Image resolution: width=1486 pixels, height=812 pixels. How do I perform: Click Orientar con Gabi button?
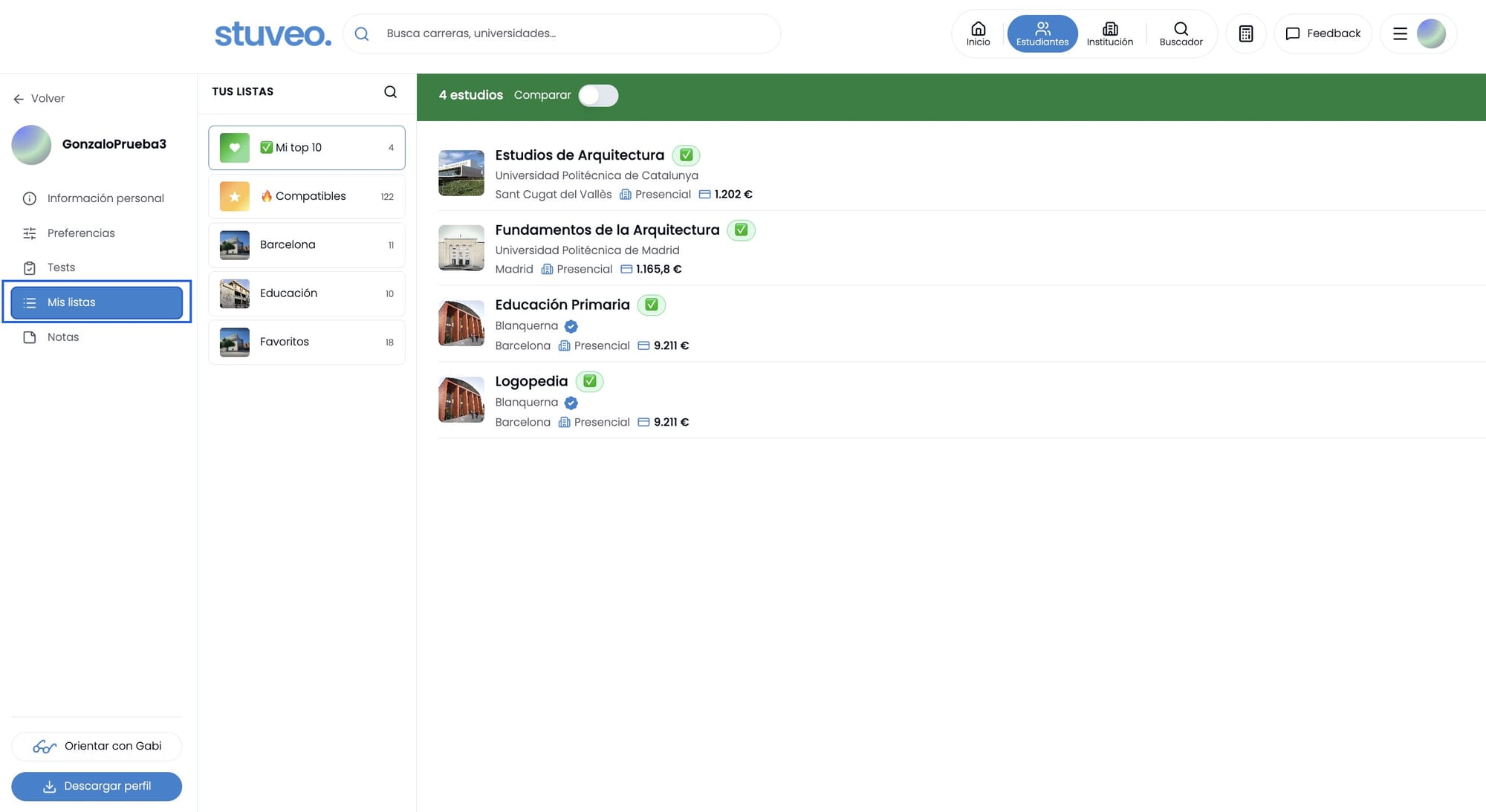point(97,746)
